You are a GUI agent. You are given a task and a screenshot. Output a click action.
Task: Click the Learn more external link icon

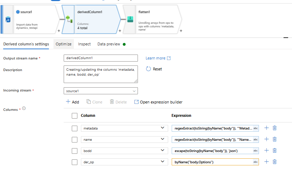pos(169,58)
